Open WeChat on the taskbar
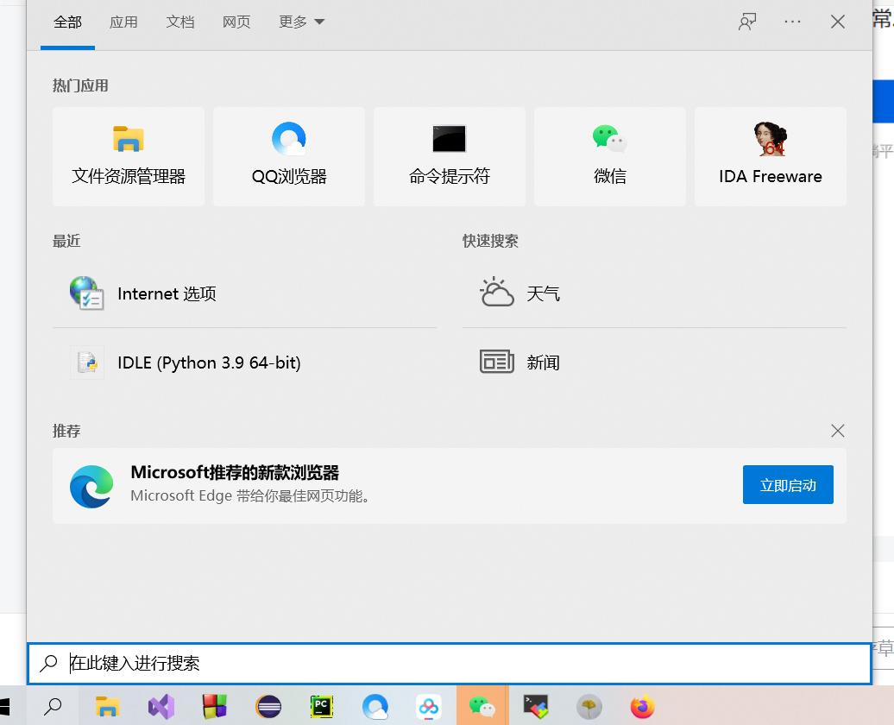894x725 pixels. coord(482,708)
